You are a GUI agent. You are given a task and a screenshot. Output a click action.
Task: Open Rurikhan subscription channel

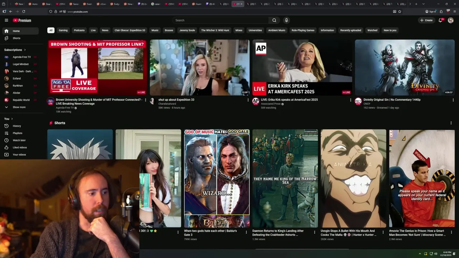[21, 86]
